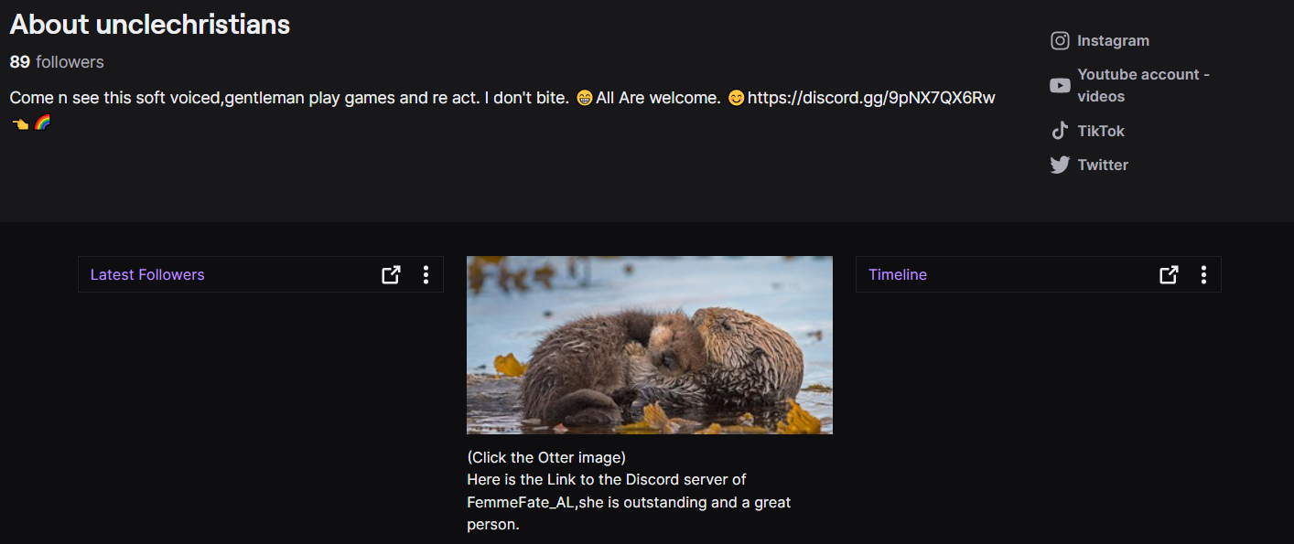Open Latest Followers three-dot options menu
This screenshot has width=1294, height=544.
coord(426,274)
